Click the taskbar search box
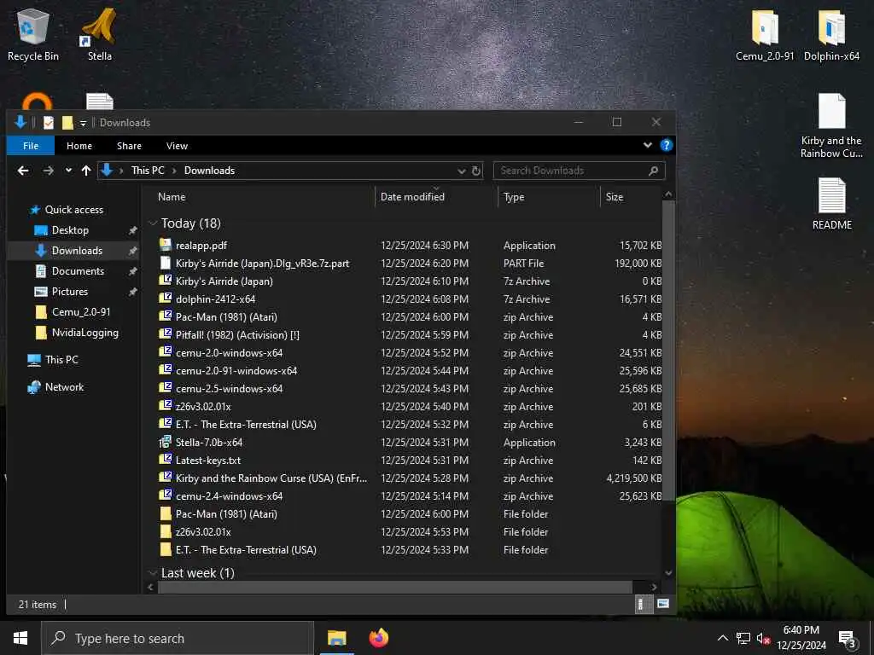 [178, 638]
